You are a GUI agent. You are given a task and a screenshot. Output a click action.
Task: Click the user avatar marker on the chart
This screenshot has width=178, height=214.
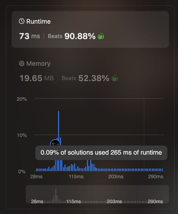coord(55,143)
